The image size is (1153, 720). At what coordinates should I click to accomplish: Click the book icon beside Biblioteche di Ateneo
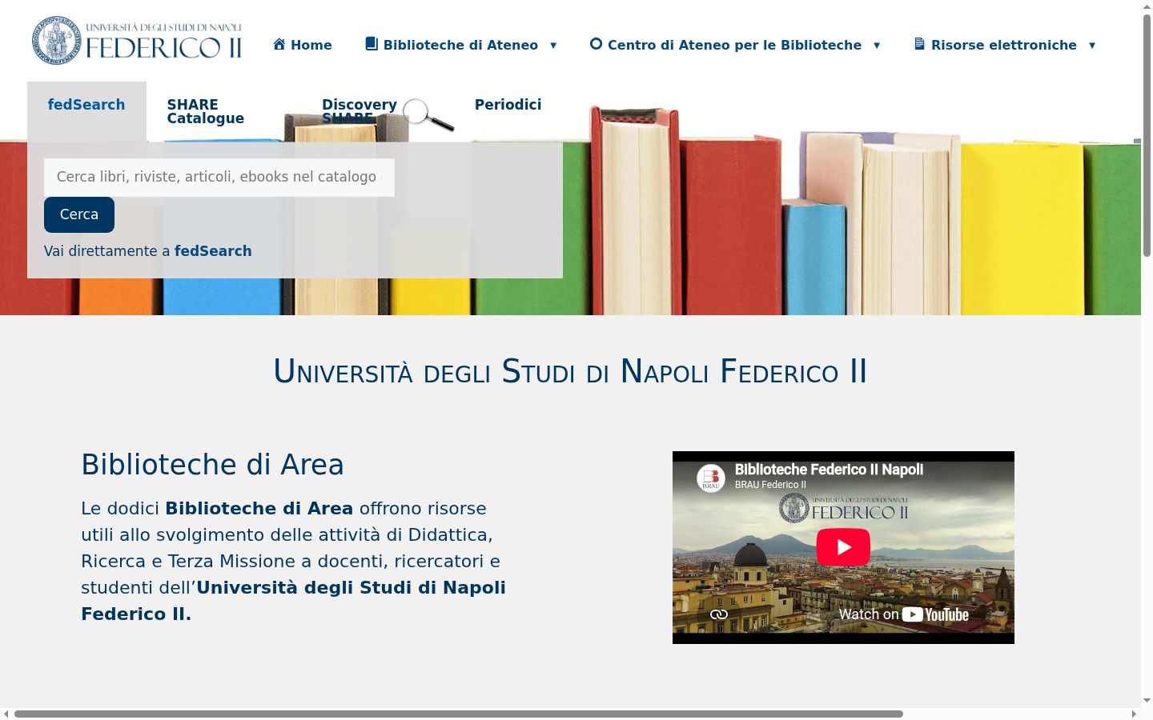point(372,44)
